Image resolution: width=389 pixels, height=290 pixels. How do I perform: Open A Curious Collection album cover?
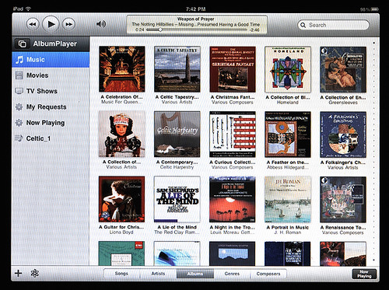233,135
